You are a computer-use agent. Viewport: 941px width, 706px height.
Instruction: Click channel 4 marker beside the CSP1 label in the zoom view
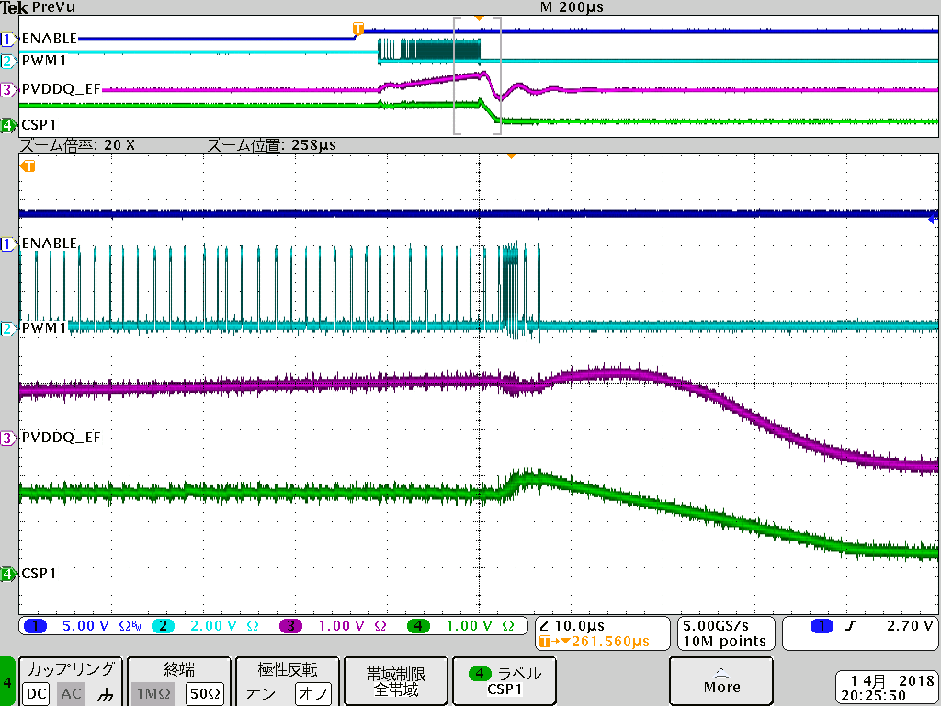click(x=7, y=574)
